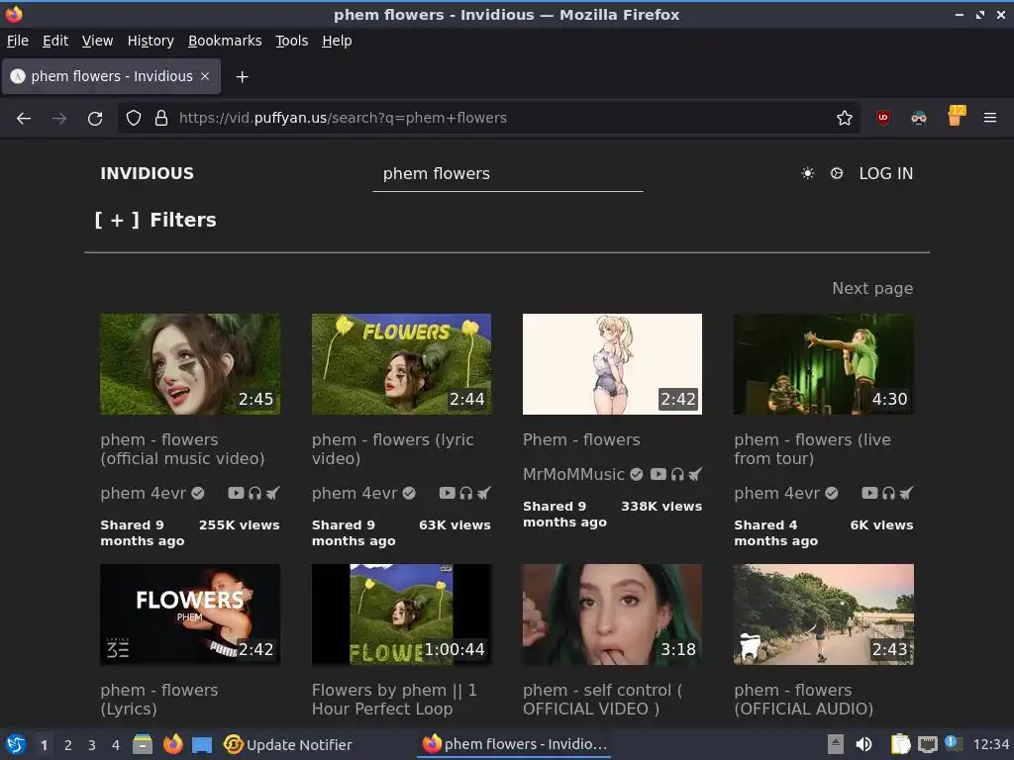Open the file manager taskbar icon
The height and width of the screenshot is (760, 1014).
tap(143, 744)
